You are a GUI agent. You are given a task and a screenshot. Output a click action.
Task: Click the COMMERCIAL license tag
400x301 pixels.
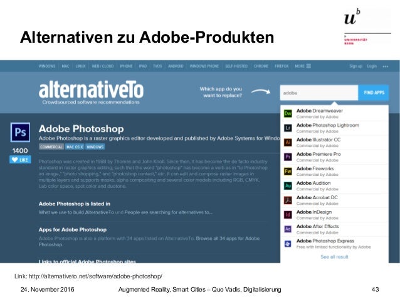[51, 147]
